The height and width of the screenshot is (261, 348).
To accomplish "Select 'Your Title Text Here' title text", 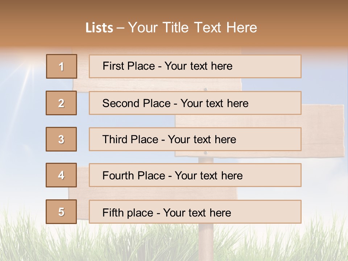I will (x=192, y=28).
